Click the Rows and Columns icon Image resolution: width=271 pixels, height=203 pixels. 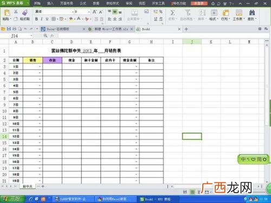click(225, 13)
